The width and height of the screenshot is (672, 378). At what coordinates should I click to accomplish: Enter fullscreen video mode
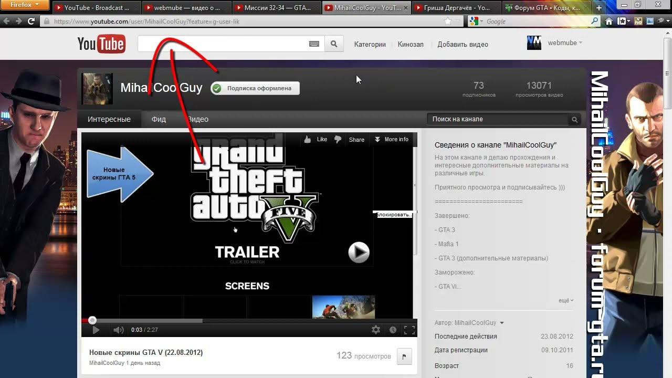(x=409, y=330)
